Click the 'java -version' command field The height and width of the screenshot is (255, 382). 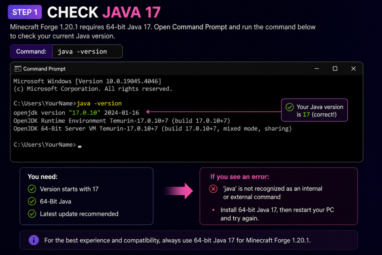[87, 52]
